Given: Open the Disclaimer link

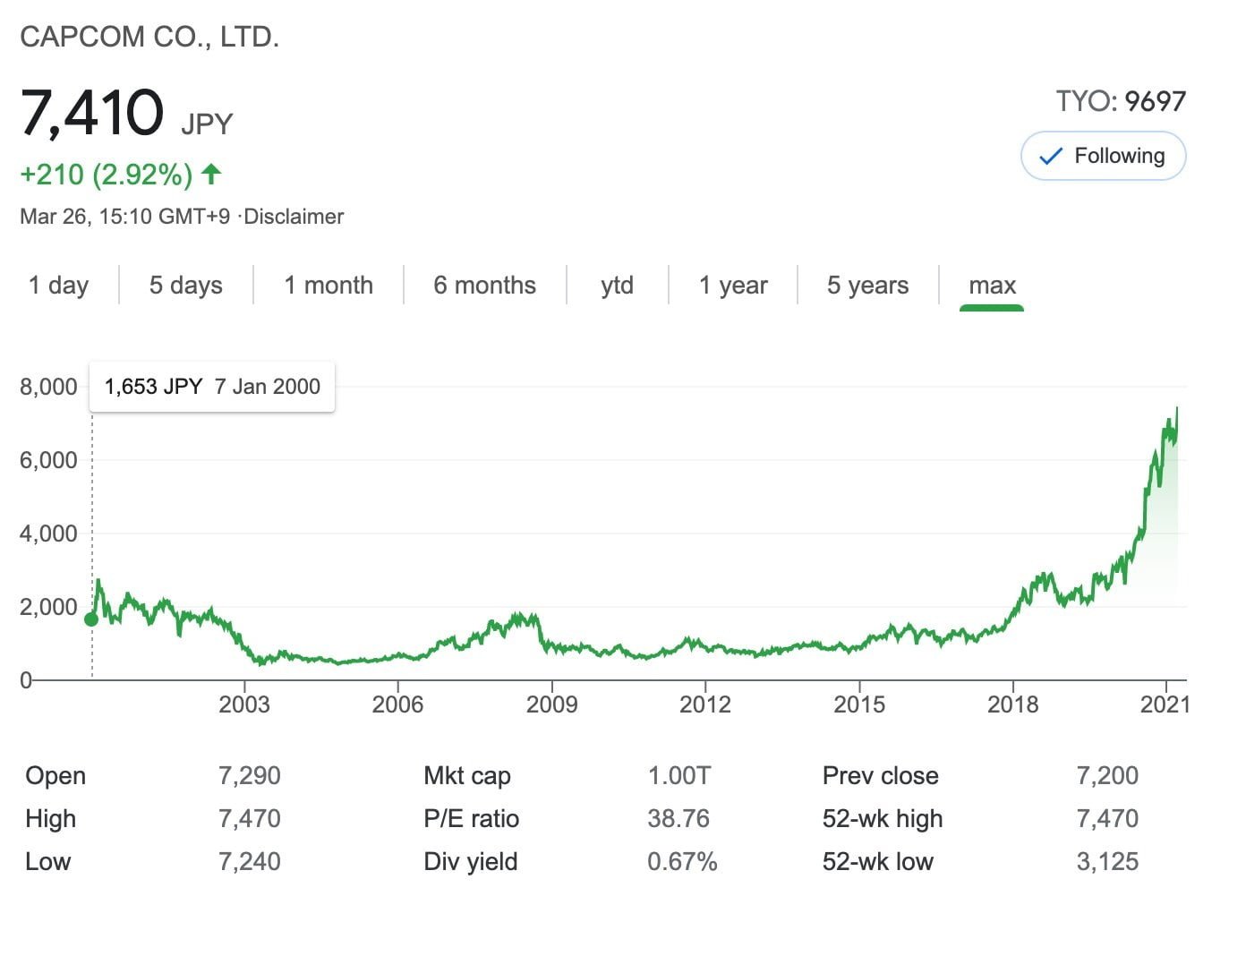Looking at the screenshot, I should tap(294, 217).
